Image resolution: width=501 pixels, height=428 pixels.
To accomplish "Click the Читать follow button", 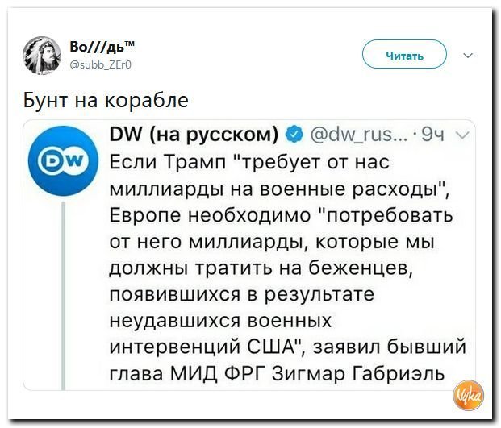I will click(x=404, y=54).
